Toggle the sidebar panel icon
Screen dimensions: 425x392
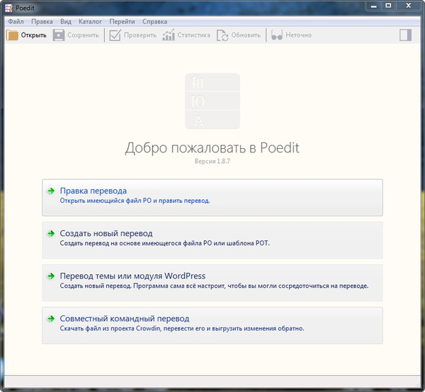click(405, 35)
